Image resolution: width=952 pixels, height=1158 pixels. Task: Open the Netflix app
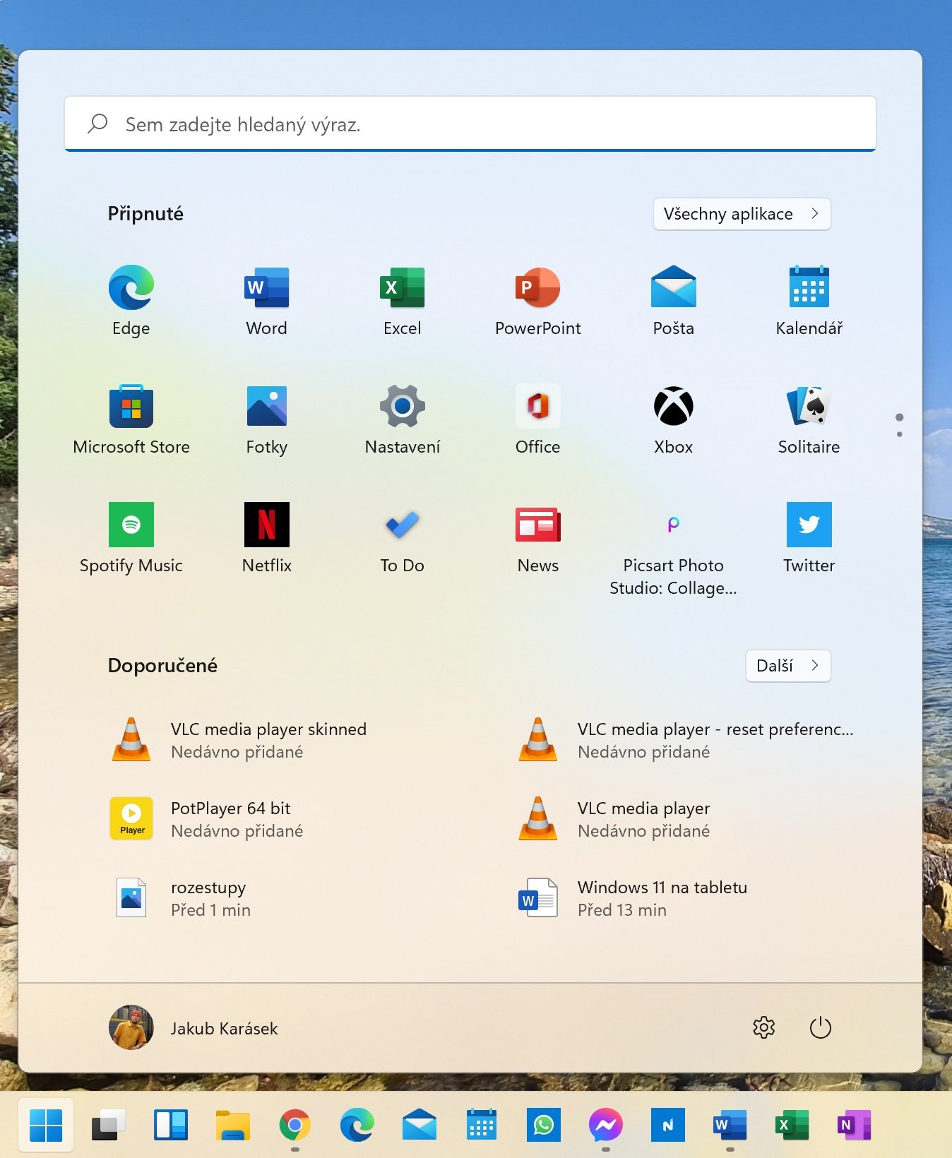pyautogui.click(x=267, y=538)
